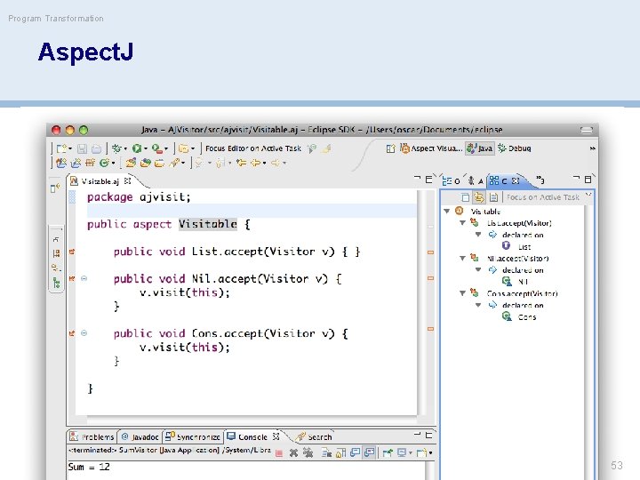
Task: Click Remove All Terminated Launches icon
Action: click(x=308, y=452)
